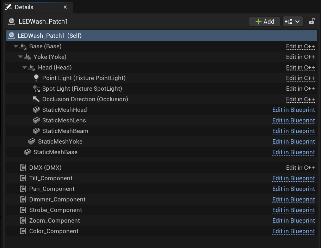This screenshot has width=321, height=248.
Task: Click the Add component button
Action: (265, 22)
